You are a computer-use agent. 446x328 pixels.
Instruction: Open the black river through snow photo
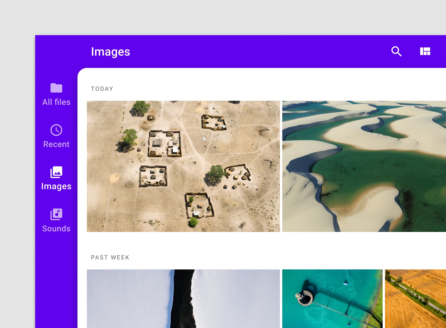click(x=183, y=299)
